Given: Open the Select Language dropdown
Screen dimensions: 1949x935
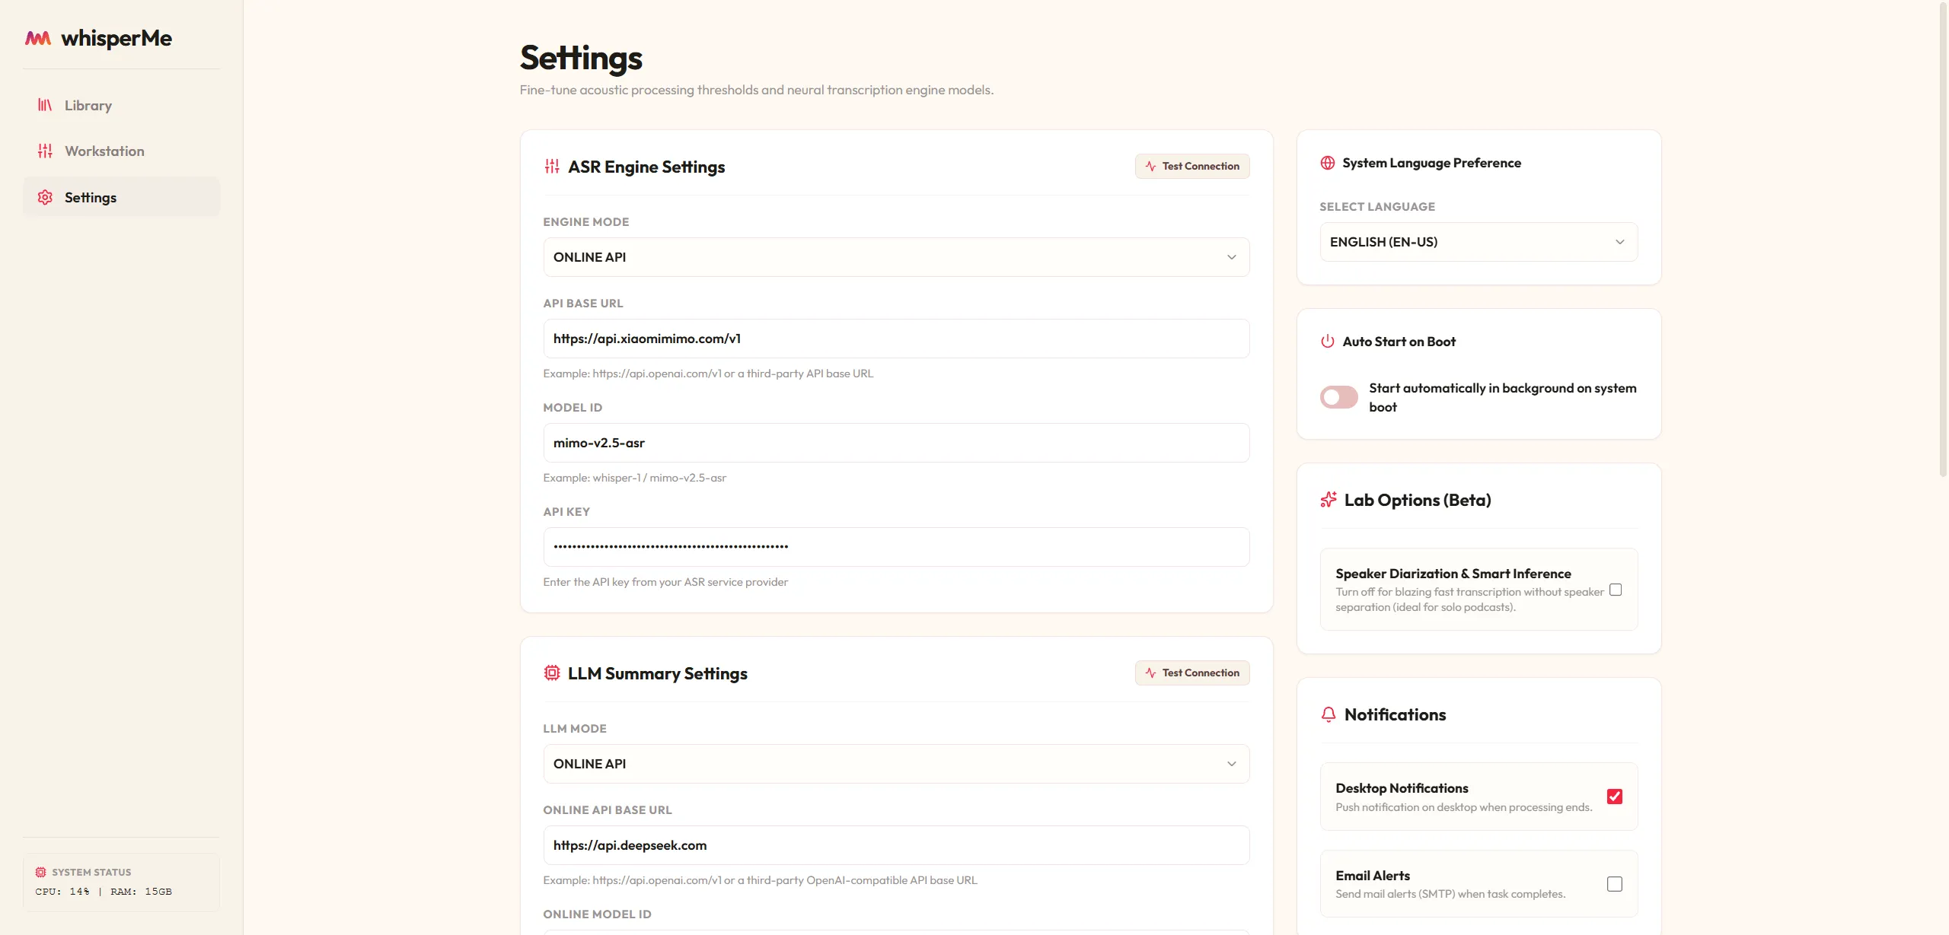Looking at the screenshot, I should 1478,242.
